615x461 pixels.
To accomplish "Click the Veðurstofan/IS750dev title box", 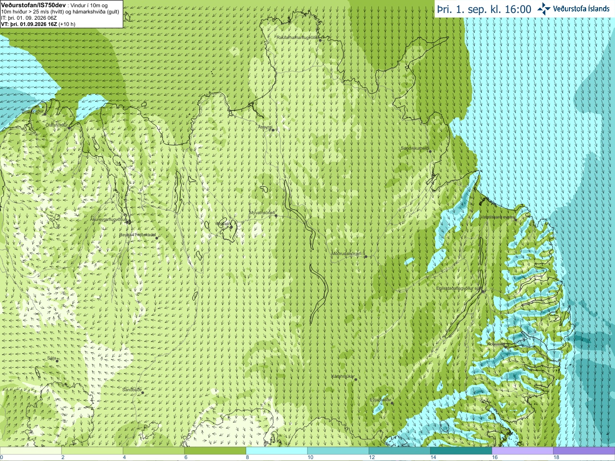I will tap(61, 14).
